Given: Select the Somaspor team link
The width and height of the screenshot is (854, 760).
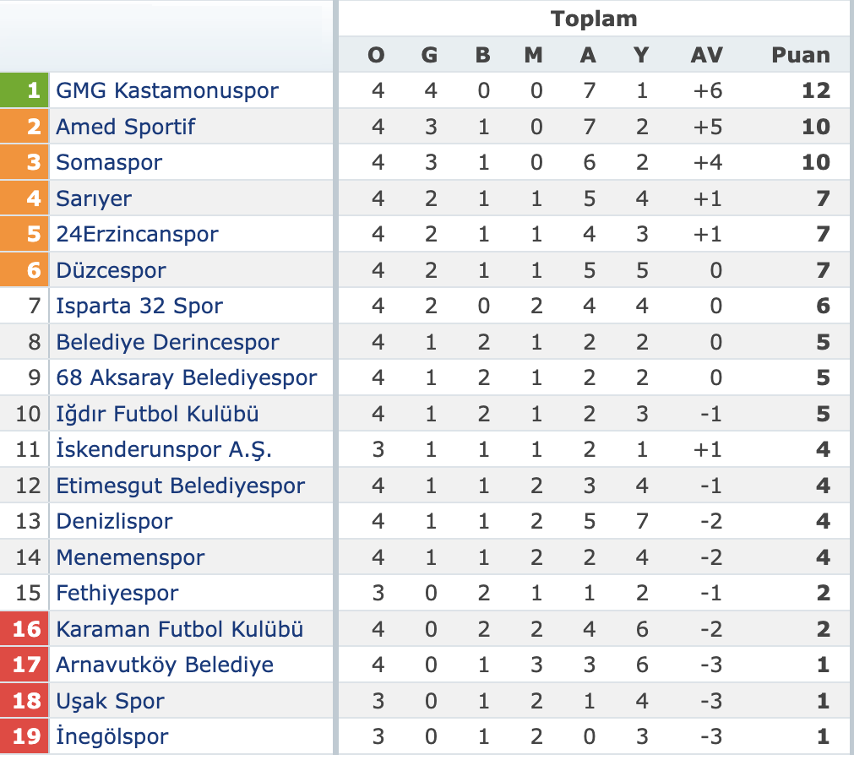Looking at the screenshot, I should tap(109, 163).
